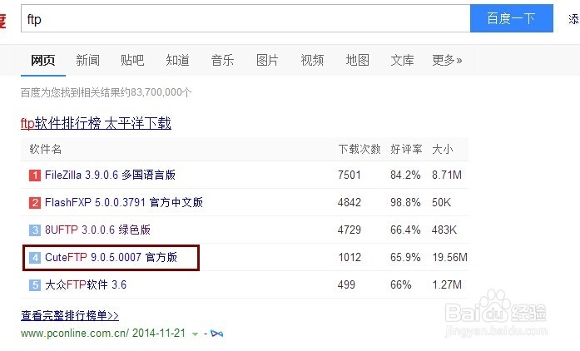The width and height of the screenshot is (580, 351).
Task: Click the 19.56M size cell
Action: click(x=450, y=257)
